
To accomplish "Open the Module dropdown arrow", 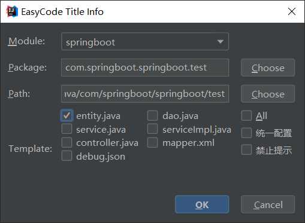I will coord(221,41).
